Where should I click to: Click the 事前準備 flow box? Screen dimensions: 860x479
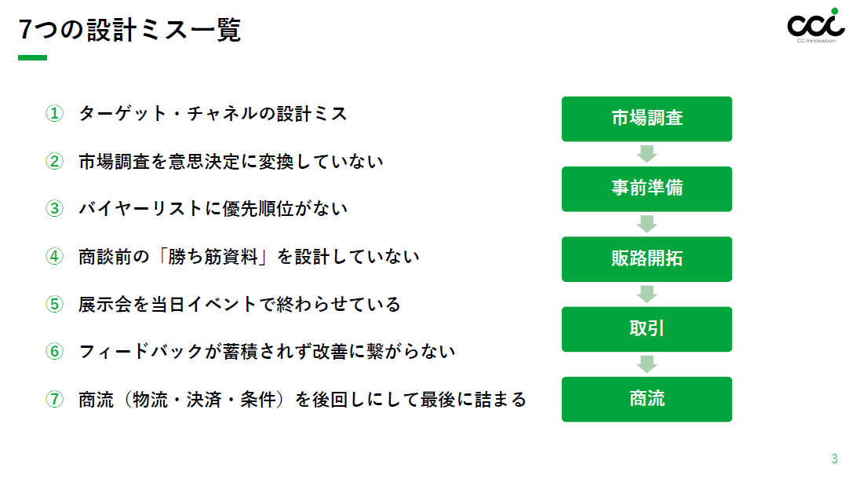647,188
